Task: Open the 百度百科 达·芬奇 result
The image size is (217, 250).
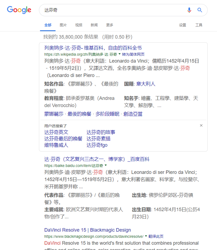Action: 97,159
